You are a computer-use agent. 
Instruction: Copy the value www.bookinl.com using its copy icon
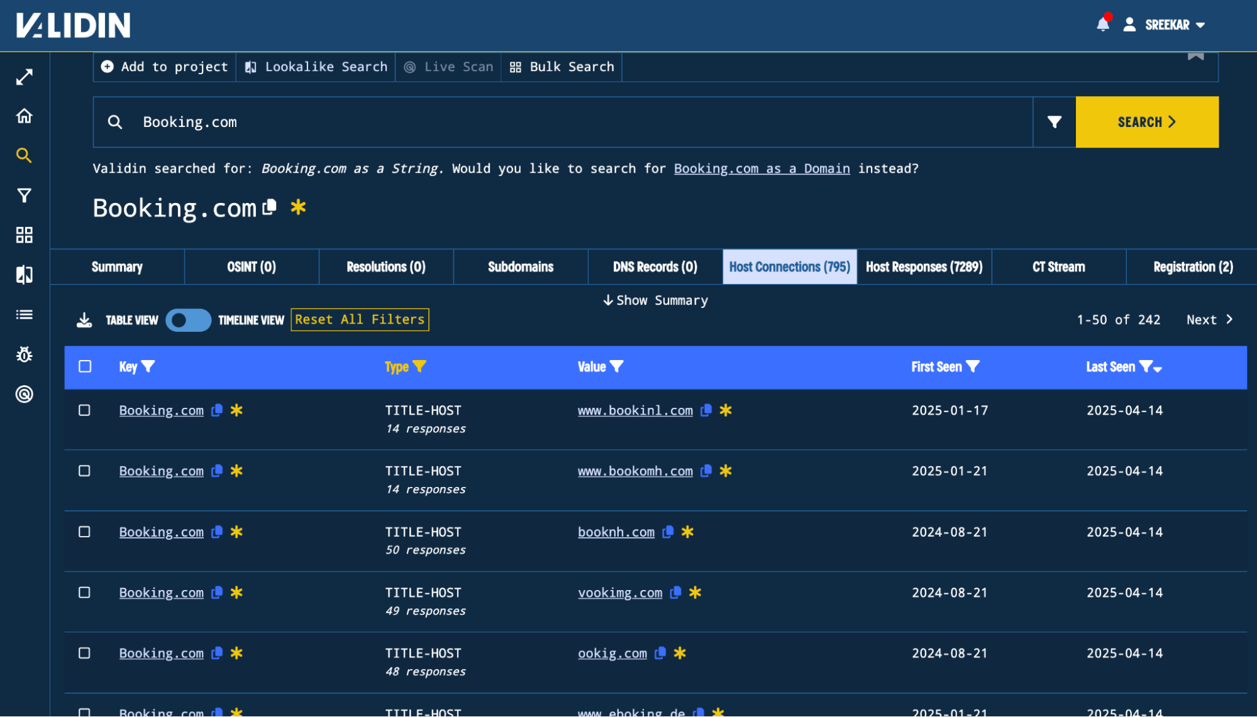pos(706,410)
